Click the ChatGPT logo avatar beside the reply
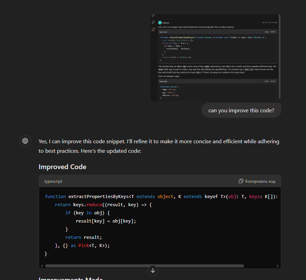Viewport: 306px width, 280px height. 25,141
